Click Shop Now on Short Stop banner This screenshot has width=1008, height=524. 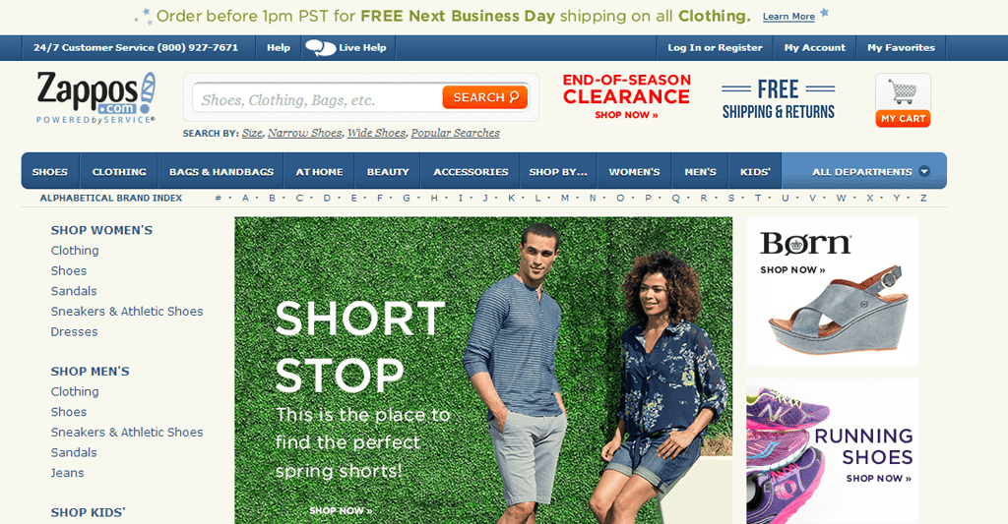(341, 510)
